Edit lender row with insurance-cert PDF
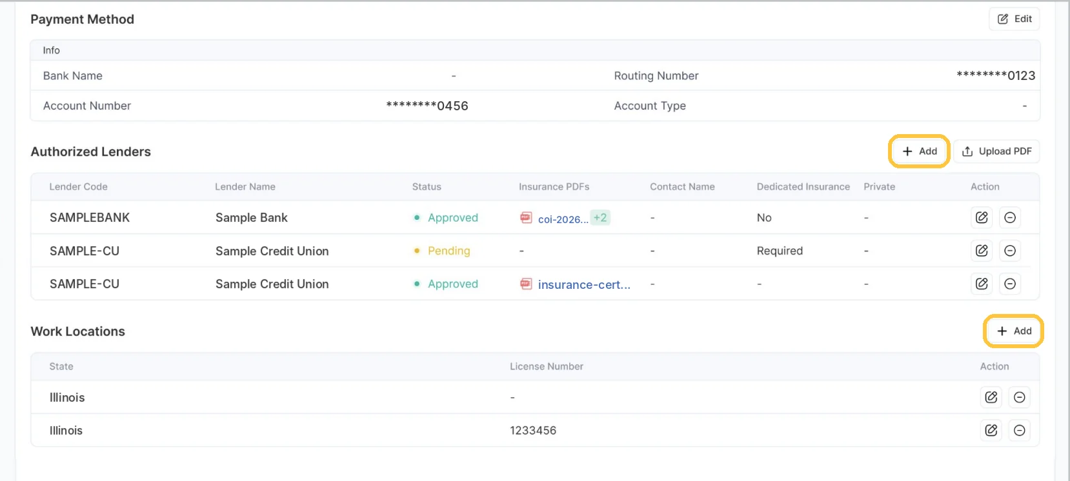Screen dimensions: 1070x481 coord(982,284)
